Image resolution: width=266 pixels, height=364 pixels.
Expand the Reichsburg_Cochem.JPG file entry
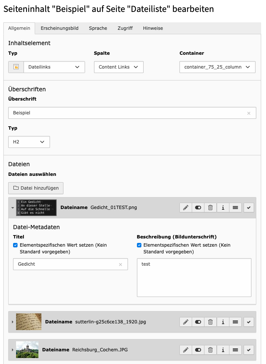coord(13,350)
